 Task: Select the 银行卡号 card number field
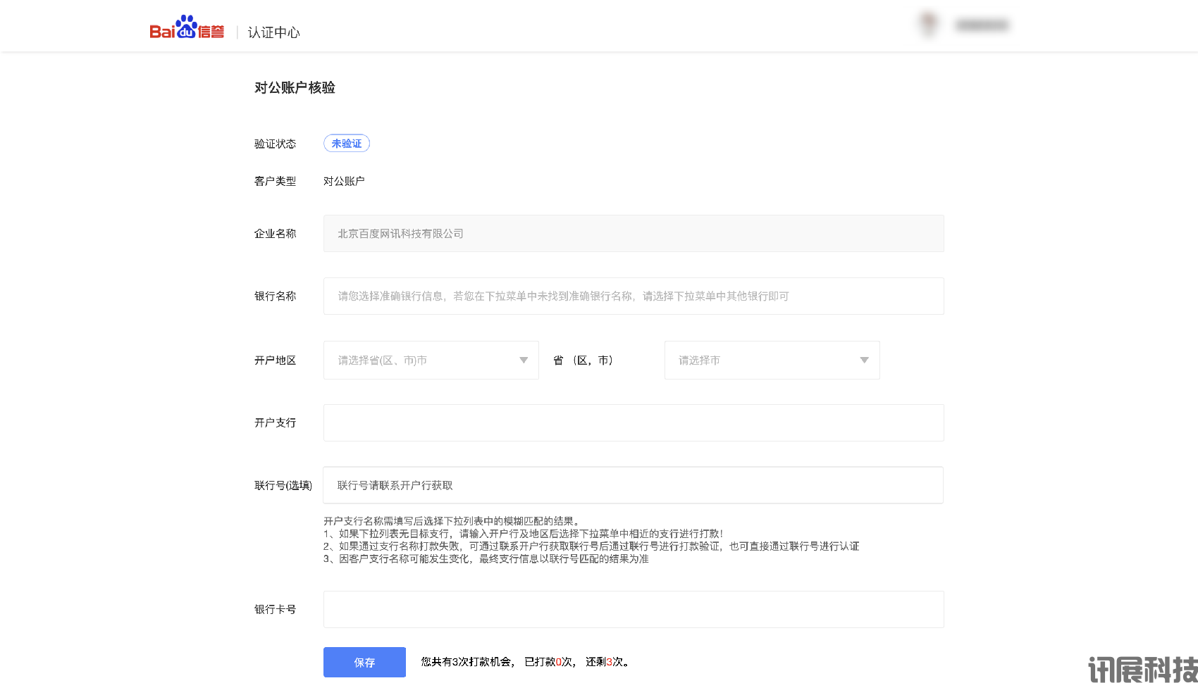(633, 610)
